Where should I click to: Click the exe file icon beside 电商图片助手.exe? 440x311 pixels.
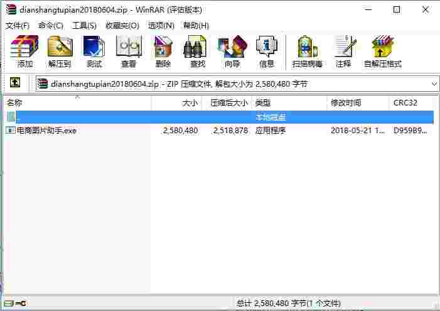10,130
